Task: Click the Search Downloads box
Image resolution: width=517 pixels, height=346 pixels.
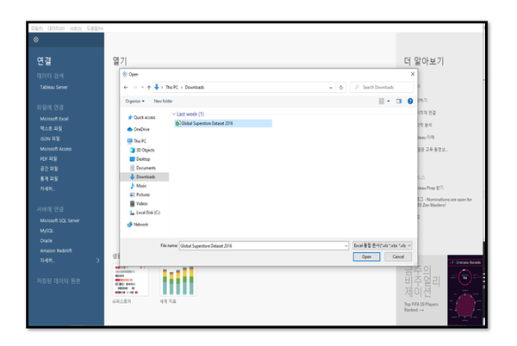Action: (382, 87)
